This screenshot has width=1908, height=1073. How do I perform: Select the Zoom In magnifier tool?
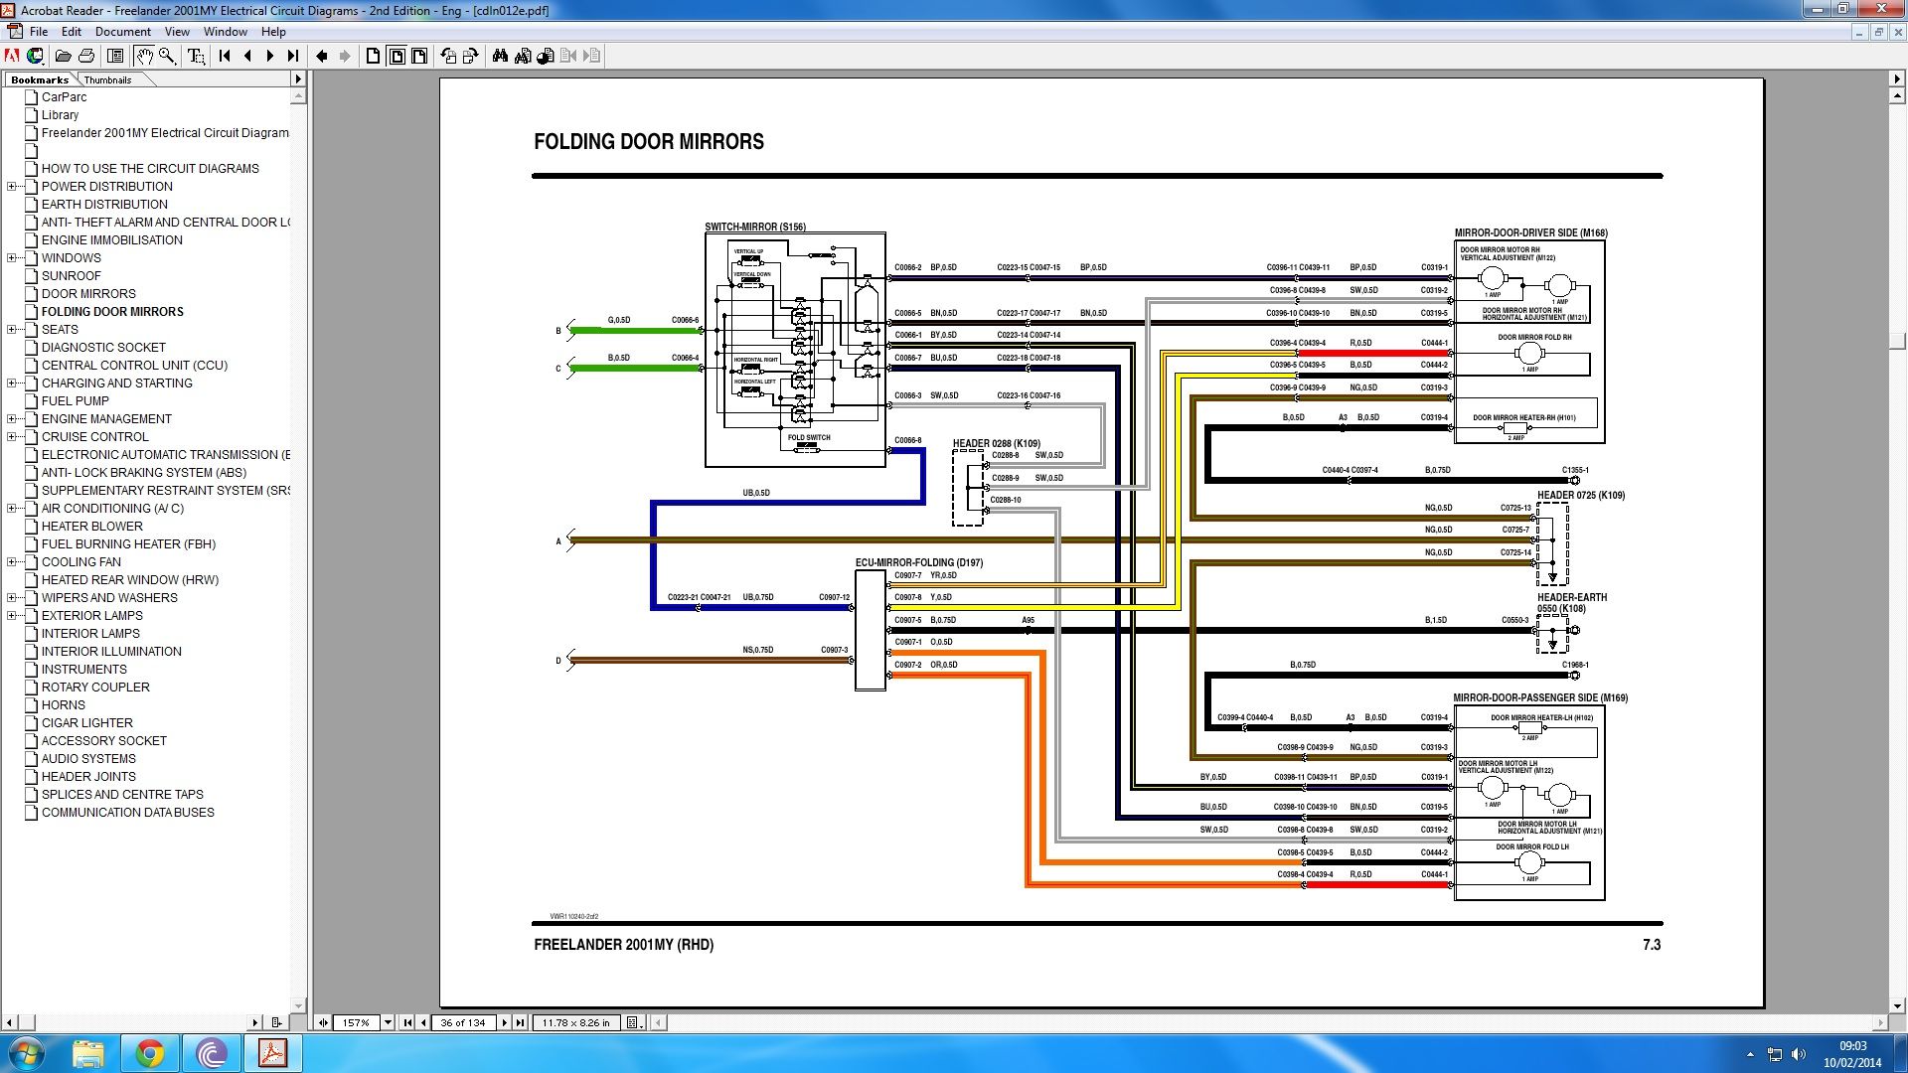coord(168,56)
